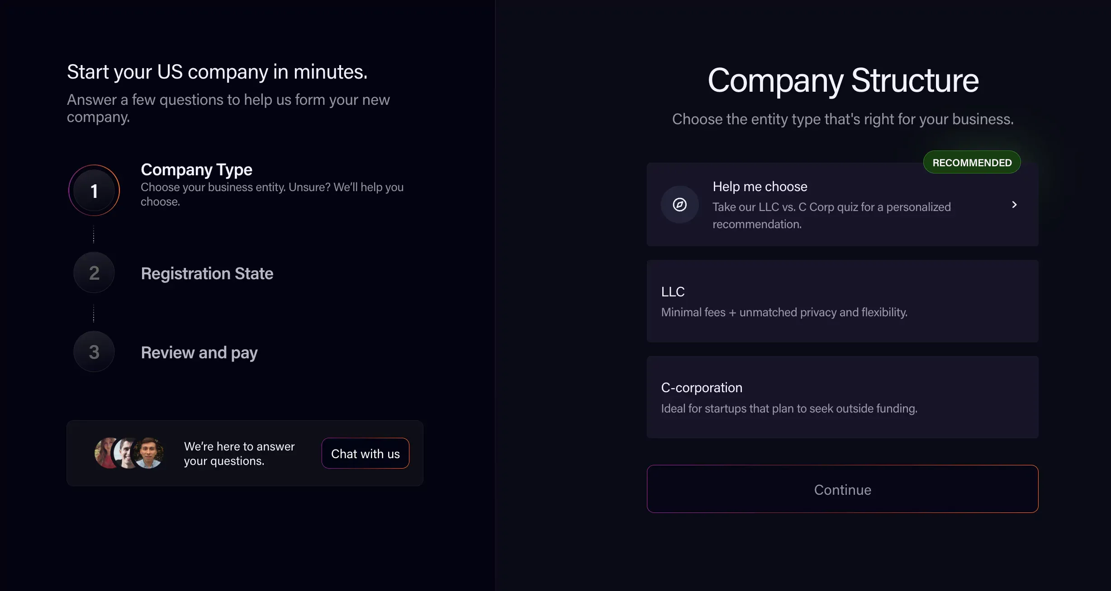Click the compass icon in Help me choose
The width and height of the screenshot is (1111, 591).
coord(679,205)
